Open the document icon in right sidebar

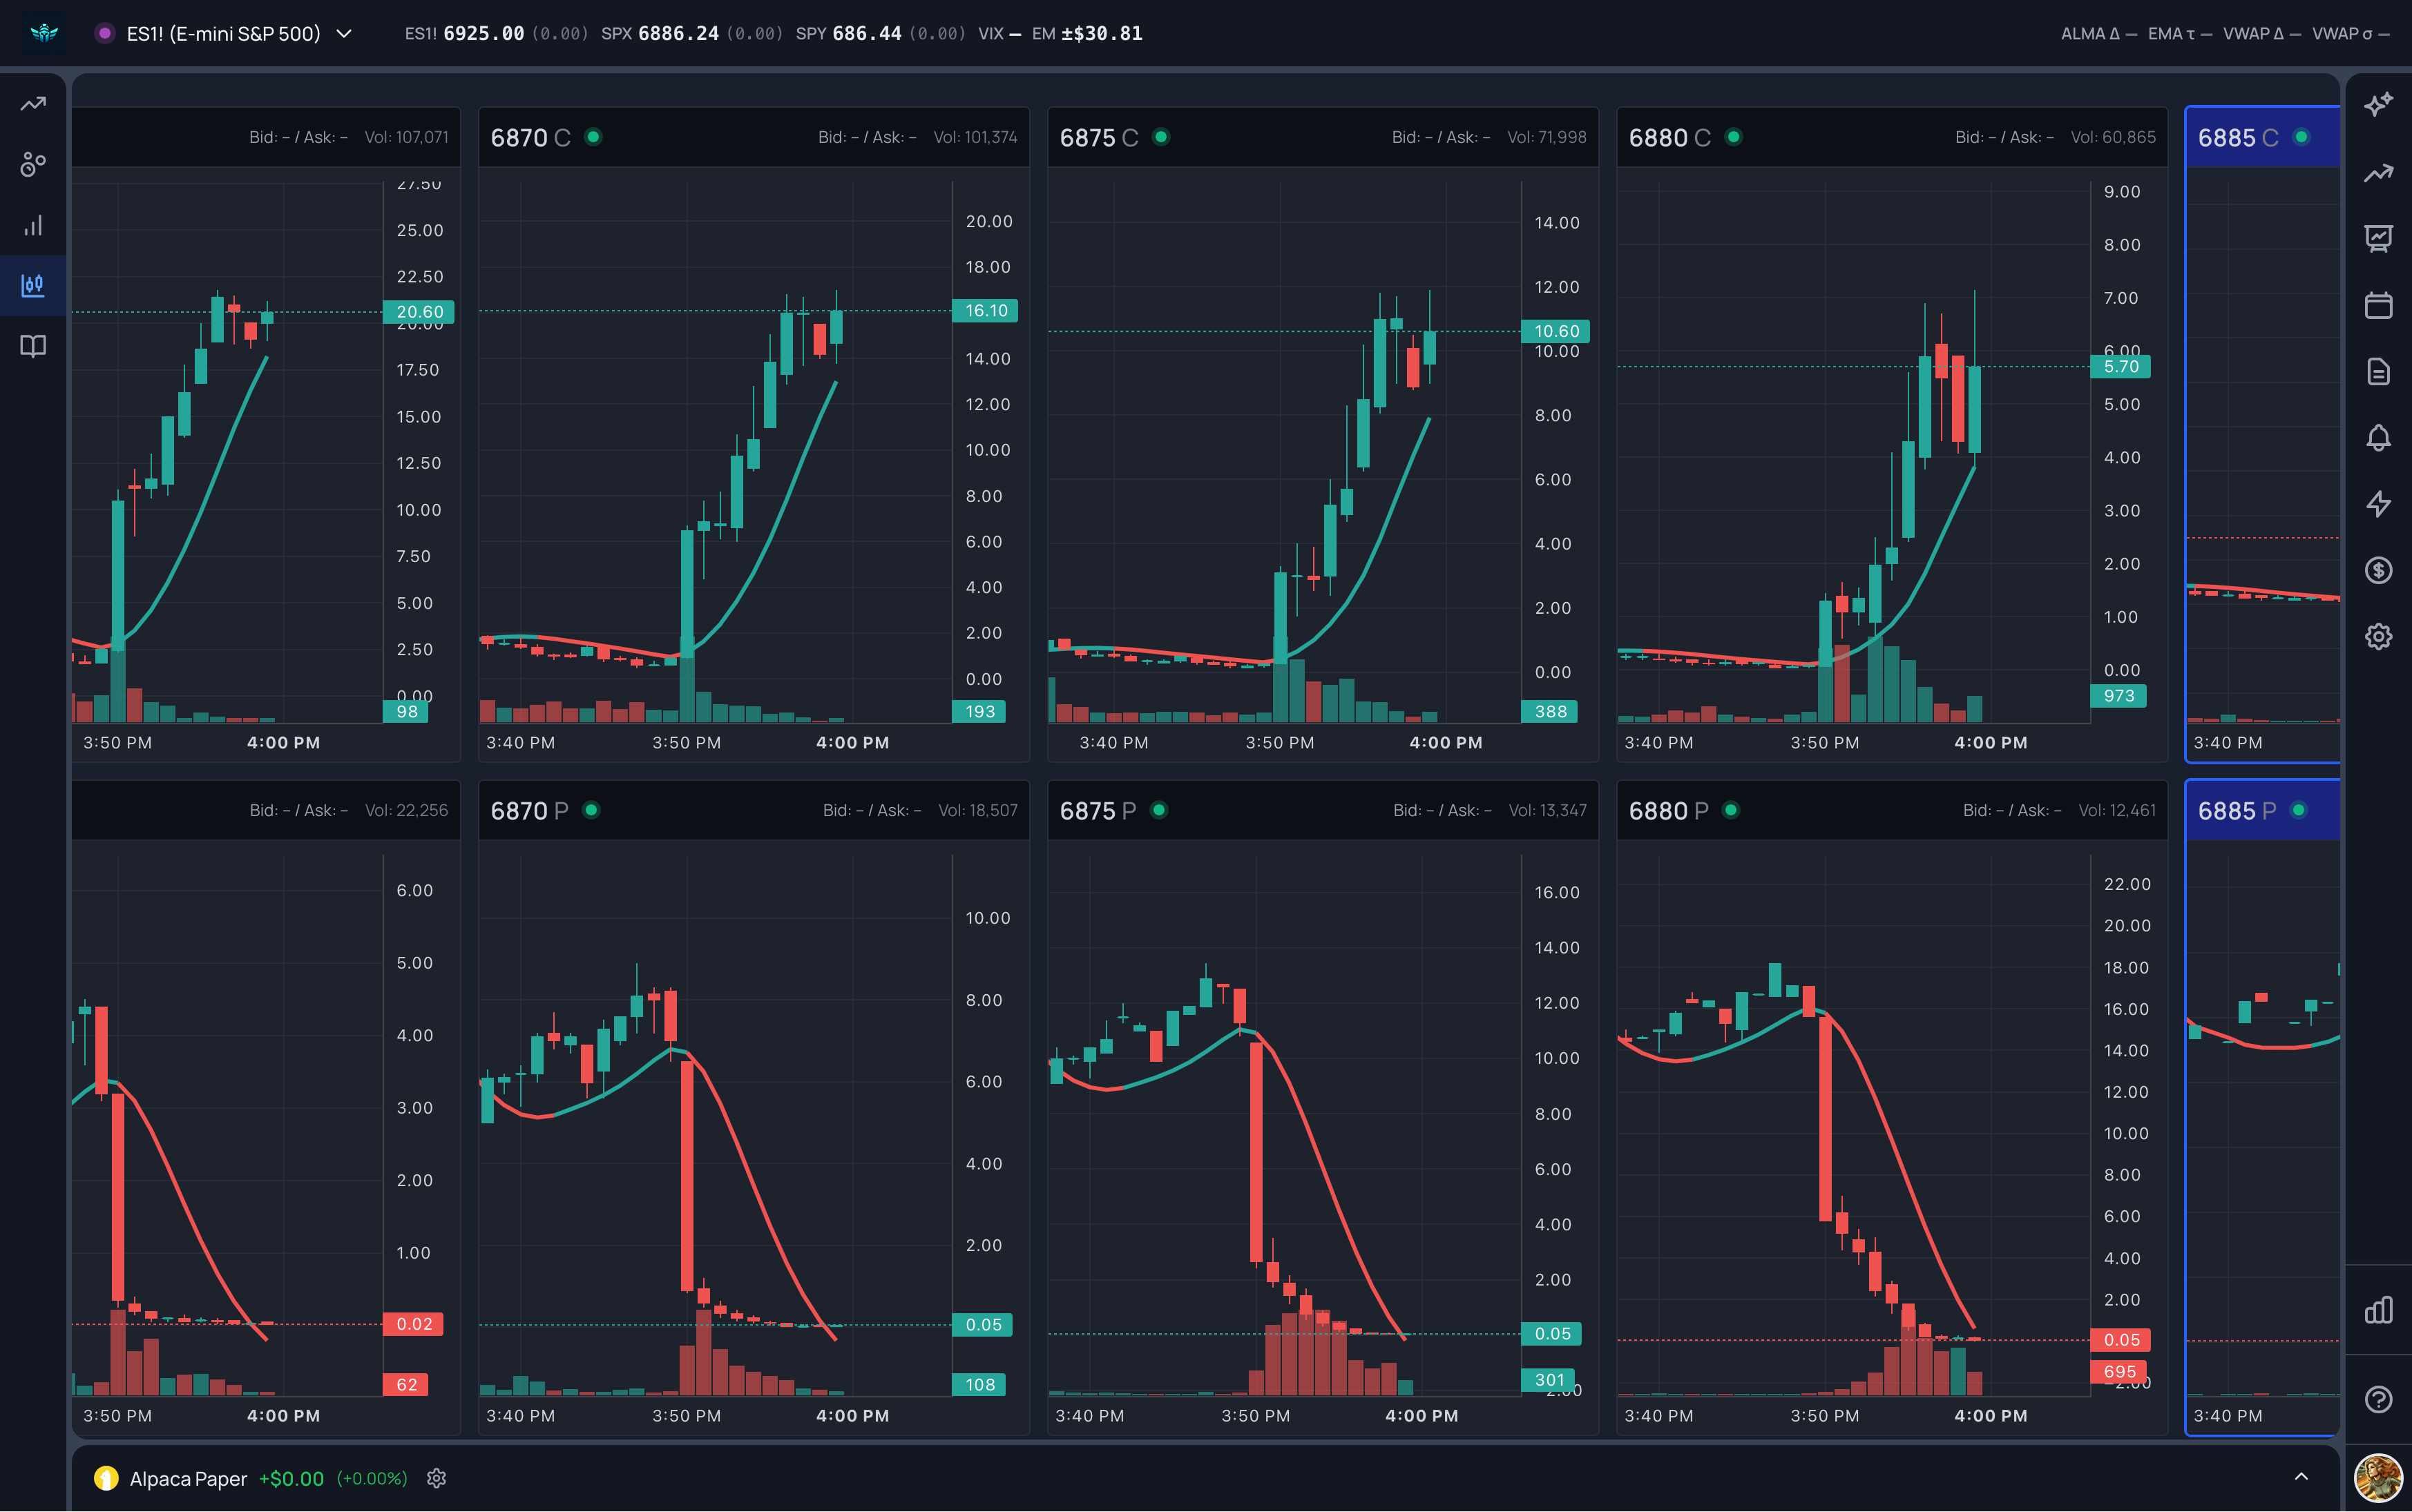click(2378, 371)
